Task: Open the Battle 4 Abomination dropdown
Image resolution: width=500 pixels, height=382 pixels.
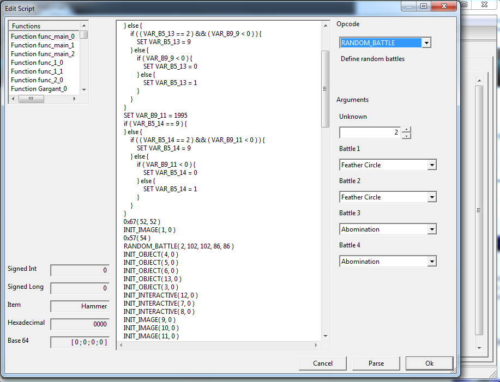Action: 432,262
